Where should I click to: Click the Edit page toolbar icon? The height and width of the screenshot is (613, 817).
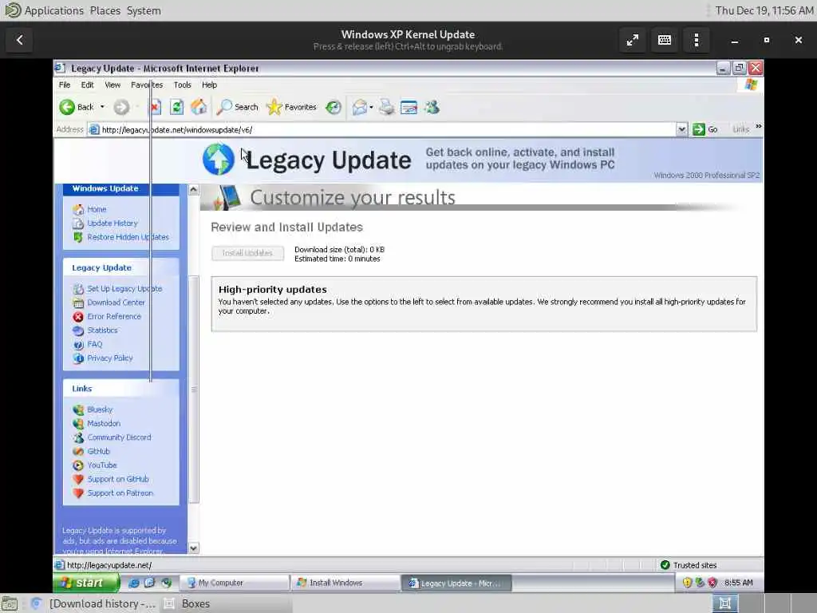pyautogui.click(x=409, y=108)
